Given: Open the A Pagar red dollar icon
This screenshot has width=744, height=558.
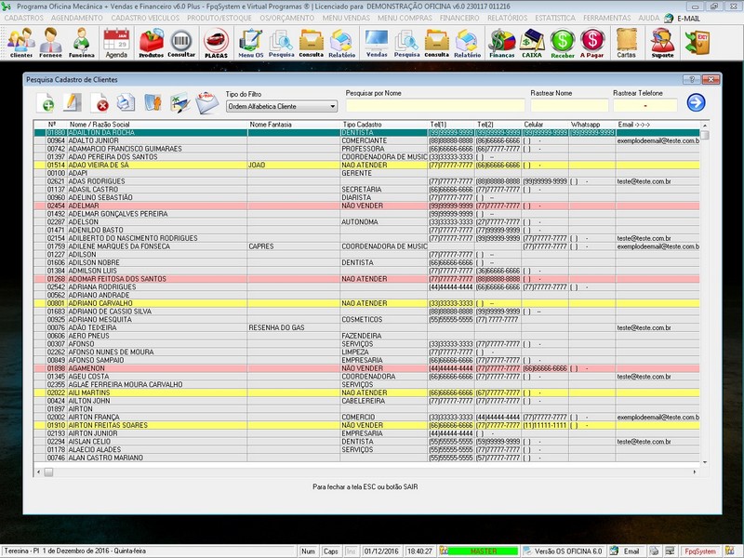Looking at the screenshot, I should tap(591, 42).
